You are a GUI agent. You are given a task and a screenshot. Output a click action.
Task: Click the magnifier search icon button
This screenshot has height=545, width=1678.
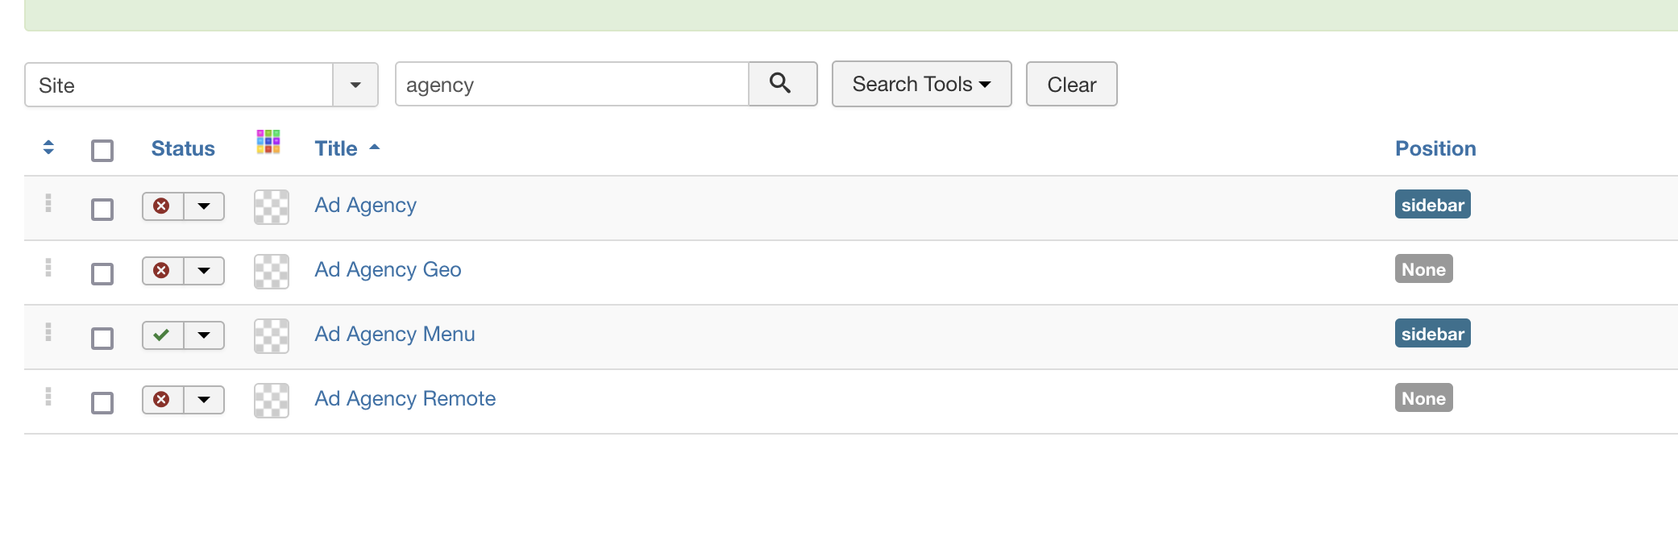(x=781, y=84)
